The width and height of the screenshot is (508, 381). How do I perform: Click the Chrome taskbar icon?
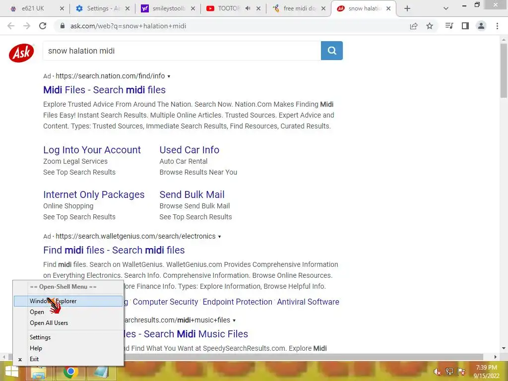(x=70, y=372)
